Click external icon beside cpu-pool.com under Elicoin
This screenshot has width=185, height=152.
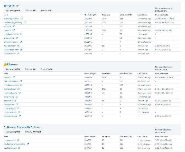click(18, 89)
